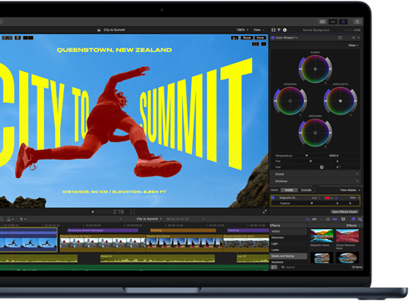This screenshot has height=301, width=409.
Task: Open the Share export icon
Action: click(x=357, y=22)
